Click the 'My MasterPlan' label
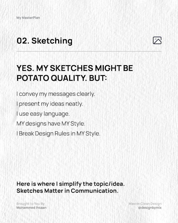Viewport: 178px width, 223px height. click(x=28, y=18)
